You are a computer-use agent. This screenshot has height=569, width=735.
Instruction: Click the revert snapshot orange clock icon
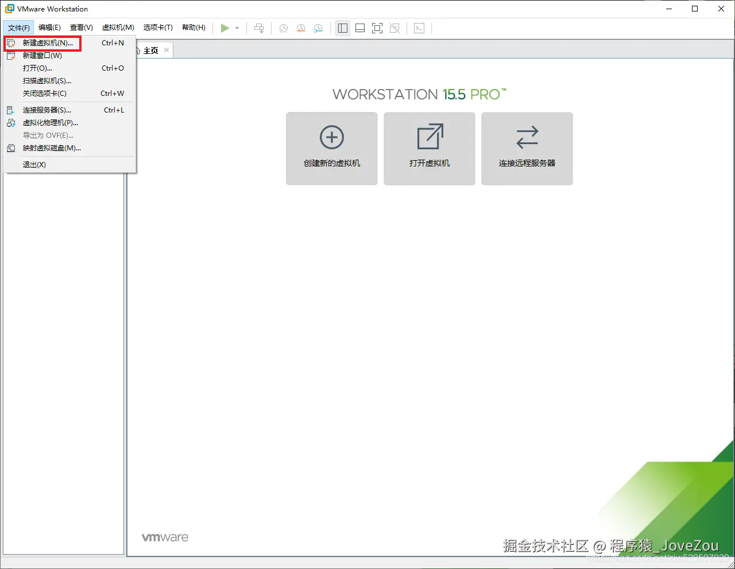pos(301,28)
